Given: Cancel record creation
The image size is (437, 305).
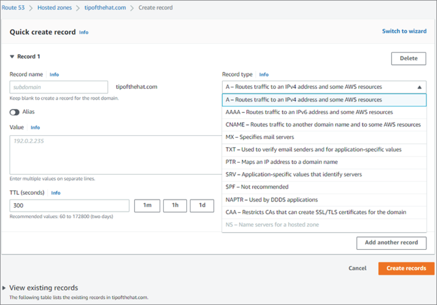Looking at the screenshot, I should [x=357, y=268].
